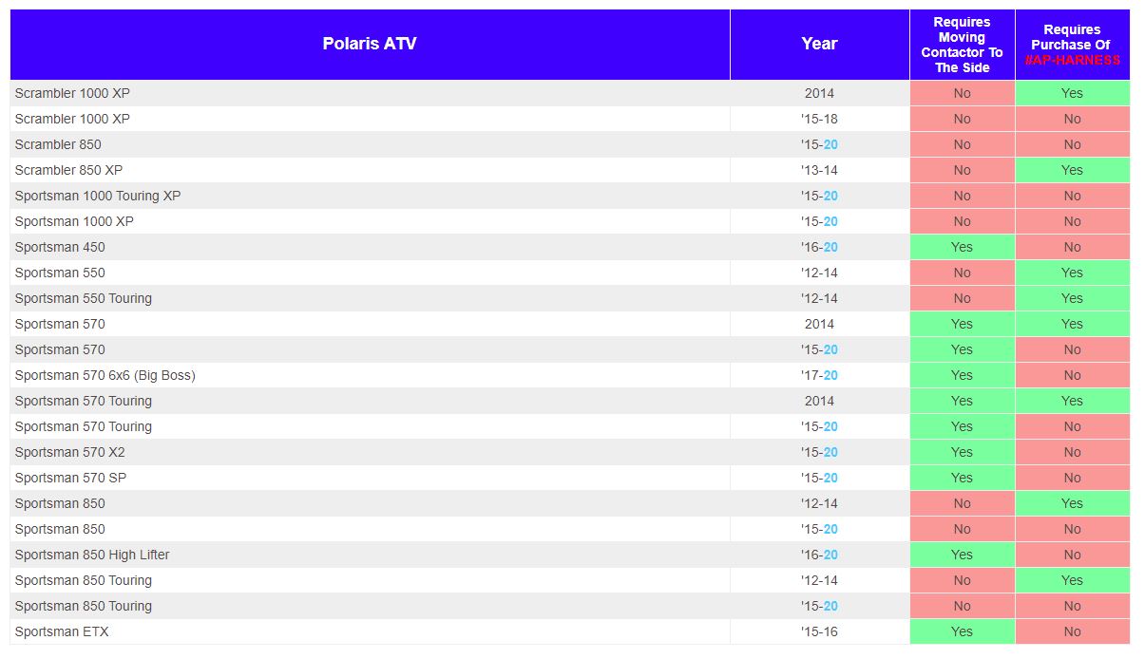
Task: Click 'Sportsman 550 Touring' model name
Action: tap(84, 298)
